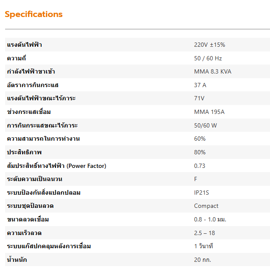Select the 50/60 W value

click(205, 125)
